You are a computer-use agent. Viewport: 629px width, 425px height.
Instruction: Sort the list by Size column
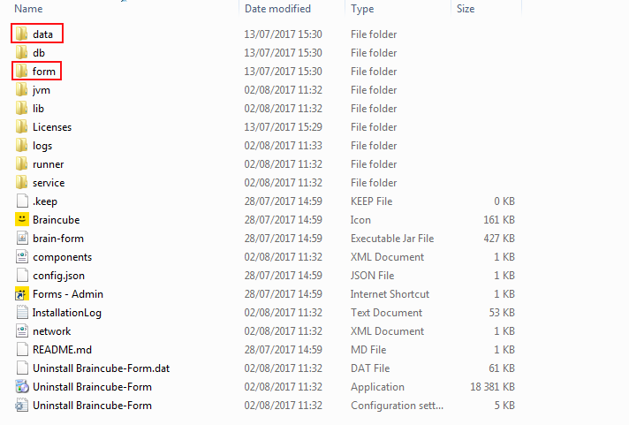465,9
